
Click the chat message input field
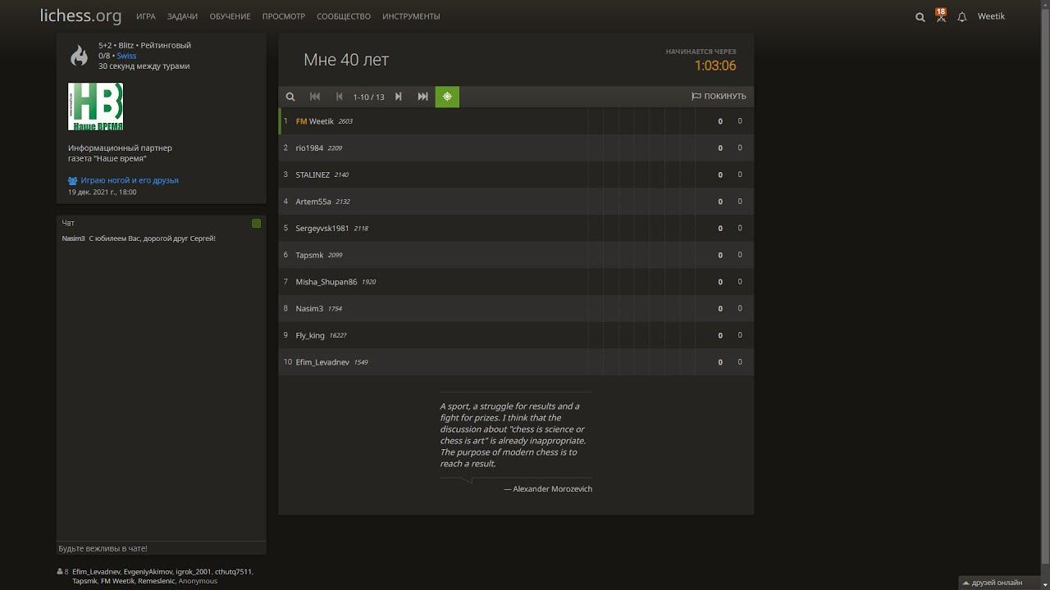[x=161, y=548]
